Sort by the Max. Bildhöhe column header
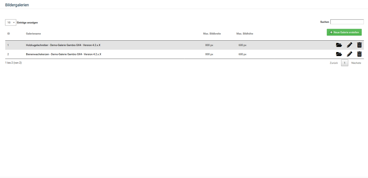This screenshot has height=178, width=368. point(245,33)
